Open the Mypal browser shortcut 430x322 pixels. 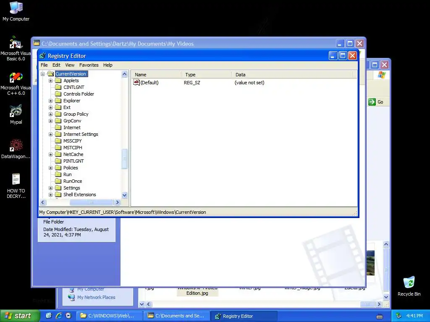click(16, 114)
